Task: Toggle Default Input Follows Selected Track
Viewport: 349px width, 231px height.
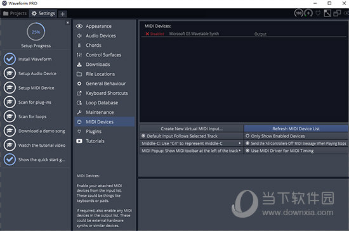Action: point(192,136)
